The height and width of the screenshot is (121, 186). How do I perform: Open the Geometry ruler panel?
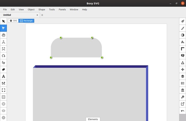(183, 49)
